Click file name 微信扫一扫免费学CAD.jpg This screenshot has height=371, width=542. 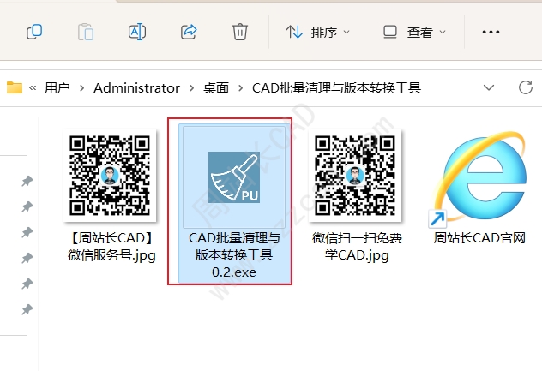(x=357, y=247)
